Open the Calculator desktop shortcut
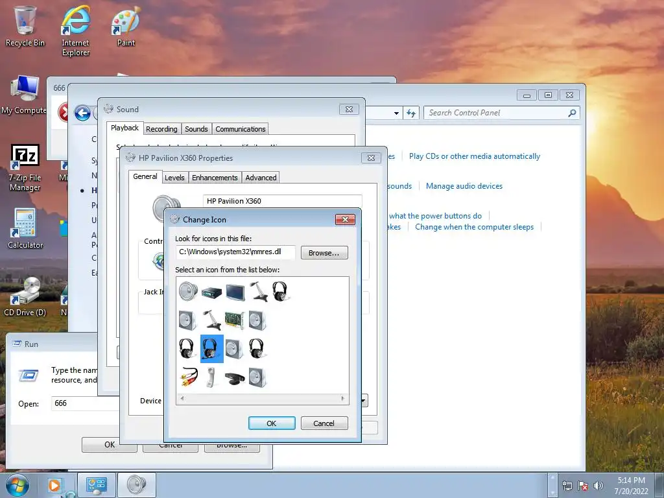The image size is (664, 498). [x=25, y=229]
